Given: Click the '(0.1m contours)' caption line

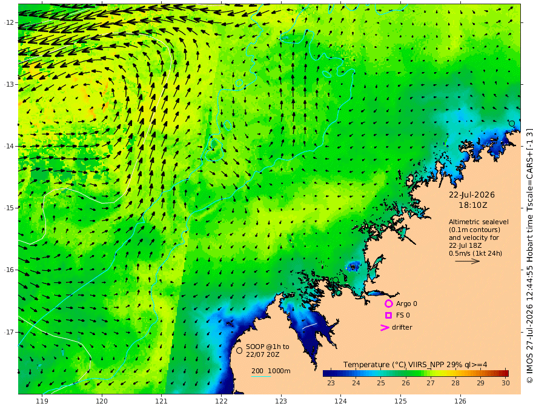Looking at the screenshot, I should pyautogui.click(x=474, y=230).
